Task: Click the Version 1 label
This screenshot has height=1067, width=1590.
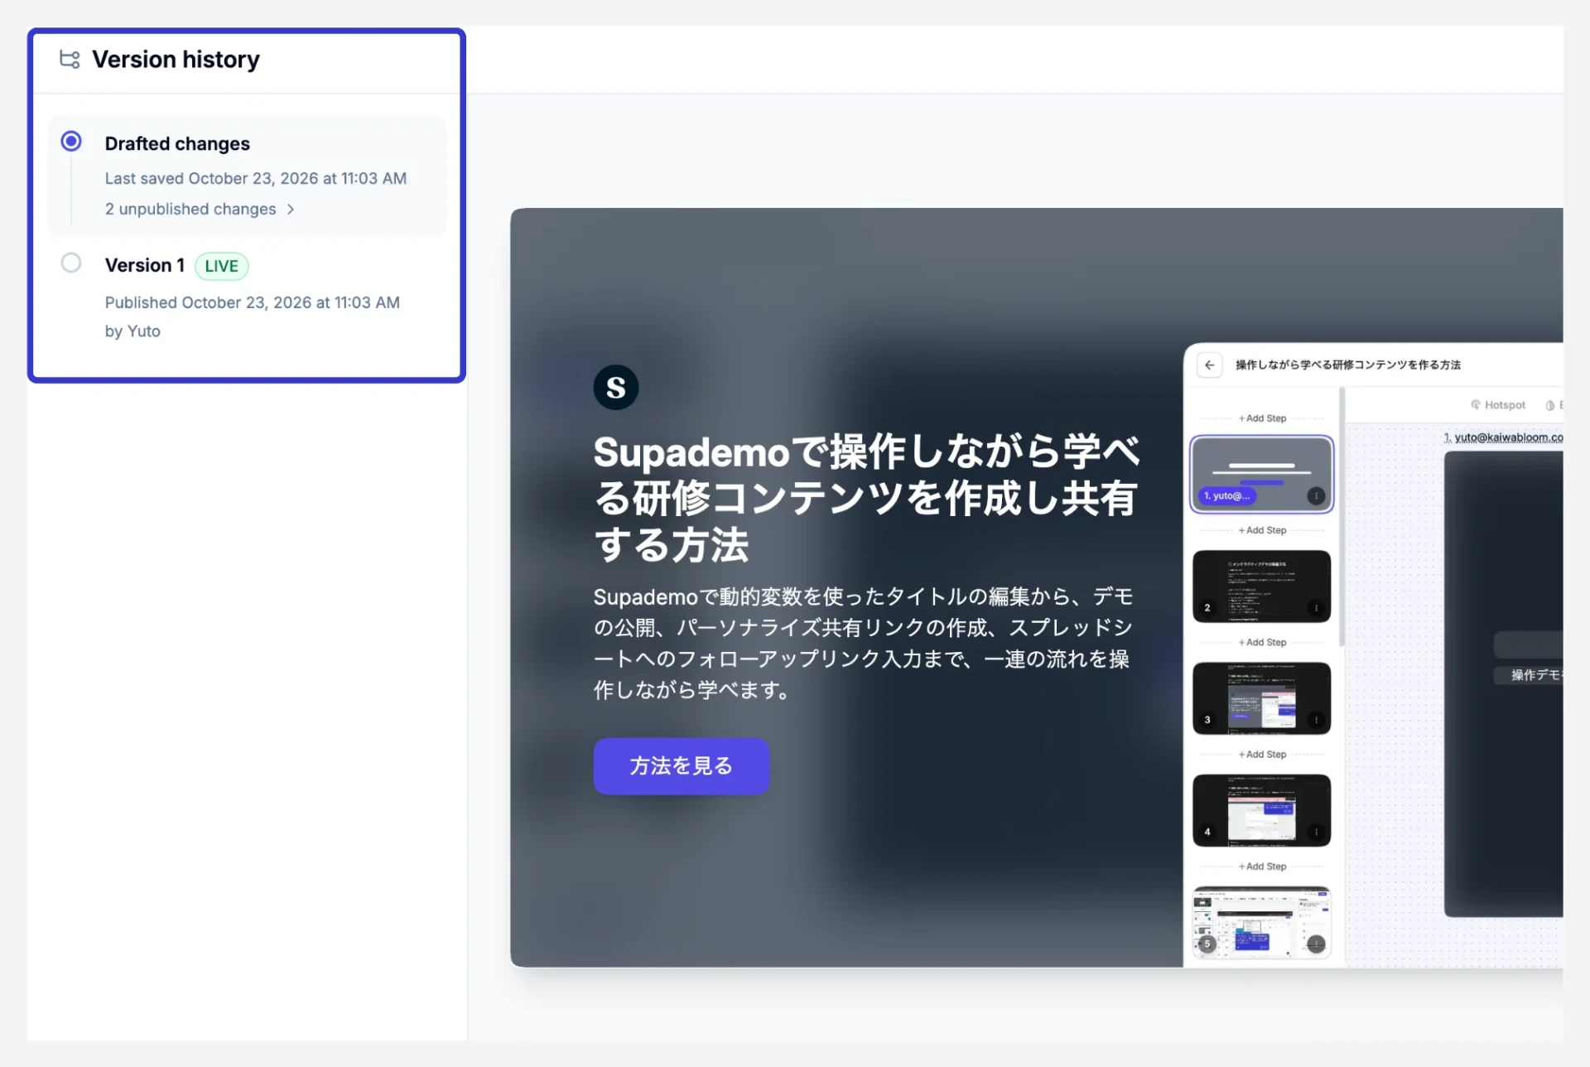Action: click(x=144, y=266)
